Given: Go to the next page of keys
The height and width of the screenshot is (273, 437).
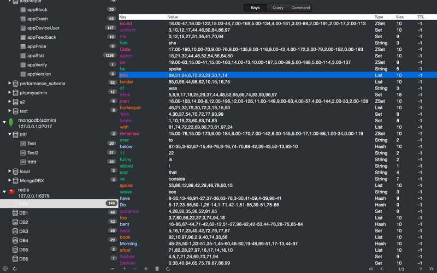Looking at the screenshot, I should point(421,269).
